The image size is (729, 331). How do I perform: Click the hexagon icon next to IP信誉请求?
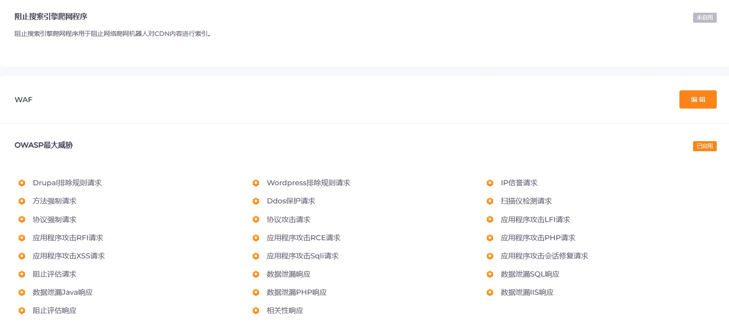[490, 183]
